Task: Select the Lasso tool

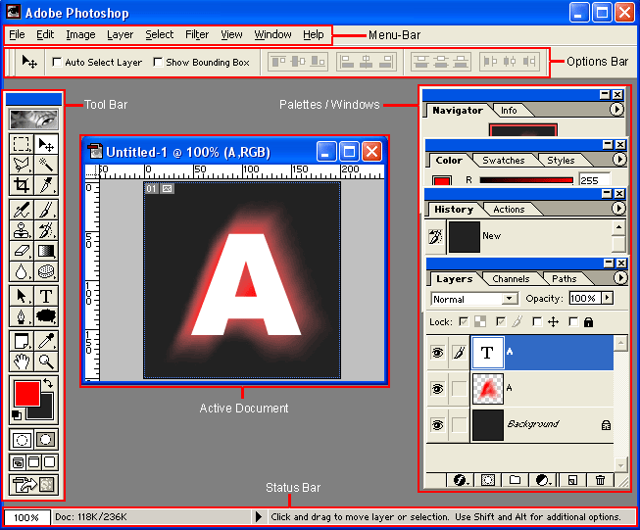Action: (22, 164)
